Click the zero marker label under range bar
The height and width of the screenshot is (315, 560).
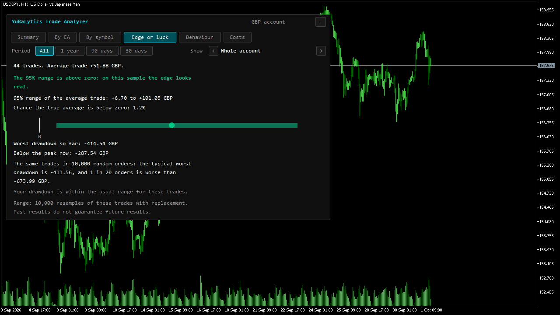(39, 136)
